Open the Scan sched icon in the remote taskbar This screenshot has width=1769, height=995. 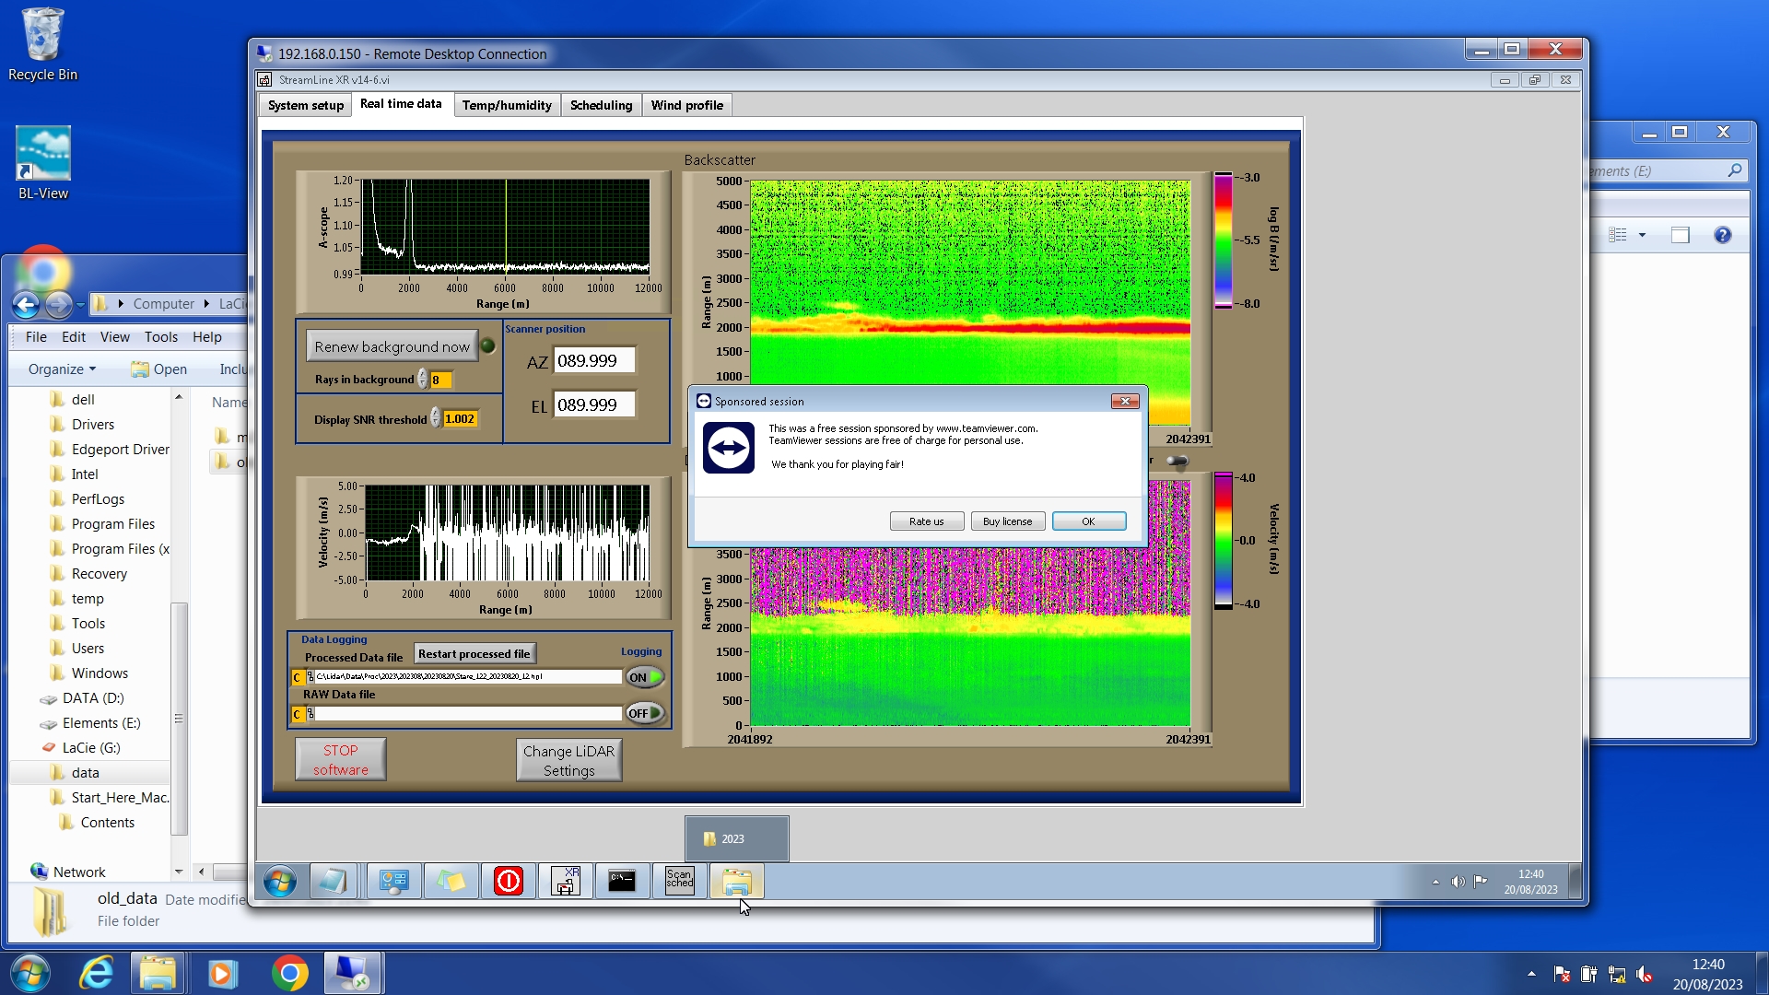click(x=679, y=882)
